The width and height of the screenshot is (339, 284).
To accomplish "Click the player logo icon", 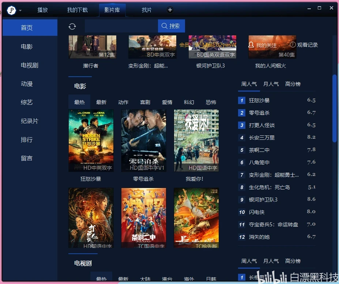I will pyautogui.click(x=11, y=10).
